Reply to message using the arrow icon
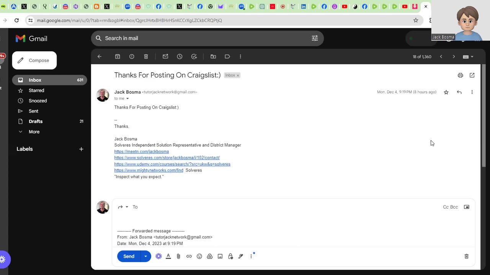490x275 pixels. [459, 92]
